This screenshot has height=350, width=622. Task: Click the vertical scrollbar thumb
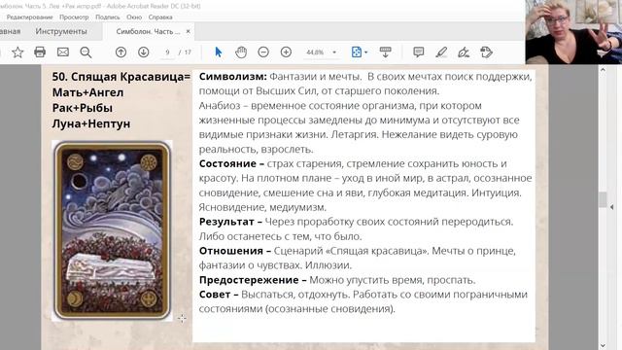603,199
